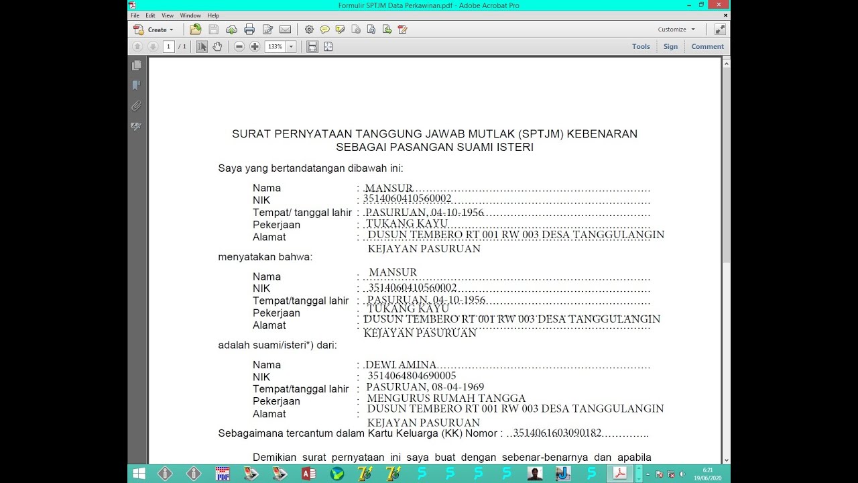Show hidden tray icons arrow
Viewport: 858px width, 483px height.
coord(648,474)
